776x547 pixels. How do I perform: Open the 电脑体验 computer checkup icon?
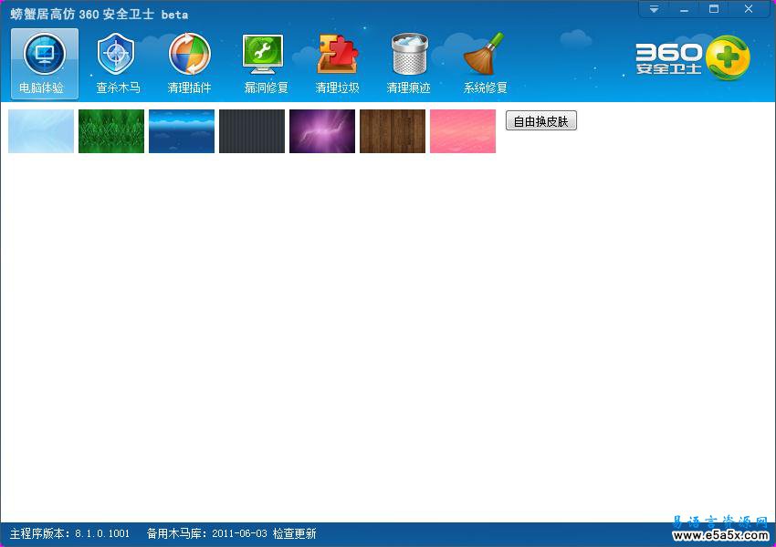44,64
